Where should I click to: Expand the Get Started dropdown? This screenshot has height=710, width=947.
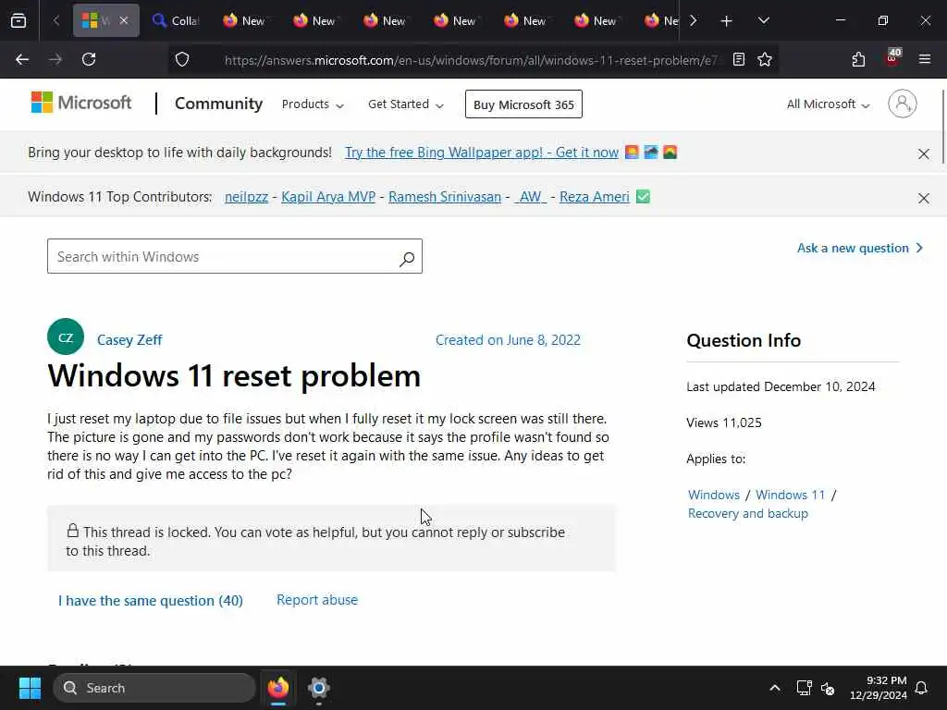[406, 104]
